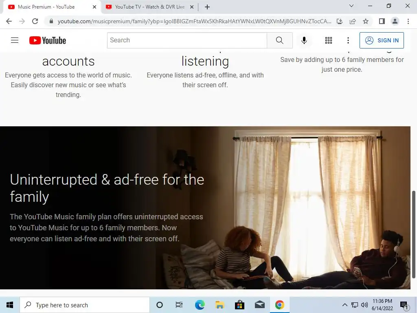Switch to YouTube TV tab
417x313 pixels.
(x=150, y=7)
